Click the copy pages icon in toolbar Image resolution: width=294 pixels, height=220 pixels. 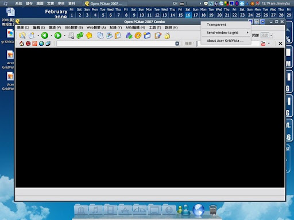(x=100, y=36)
